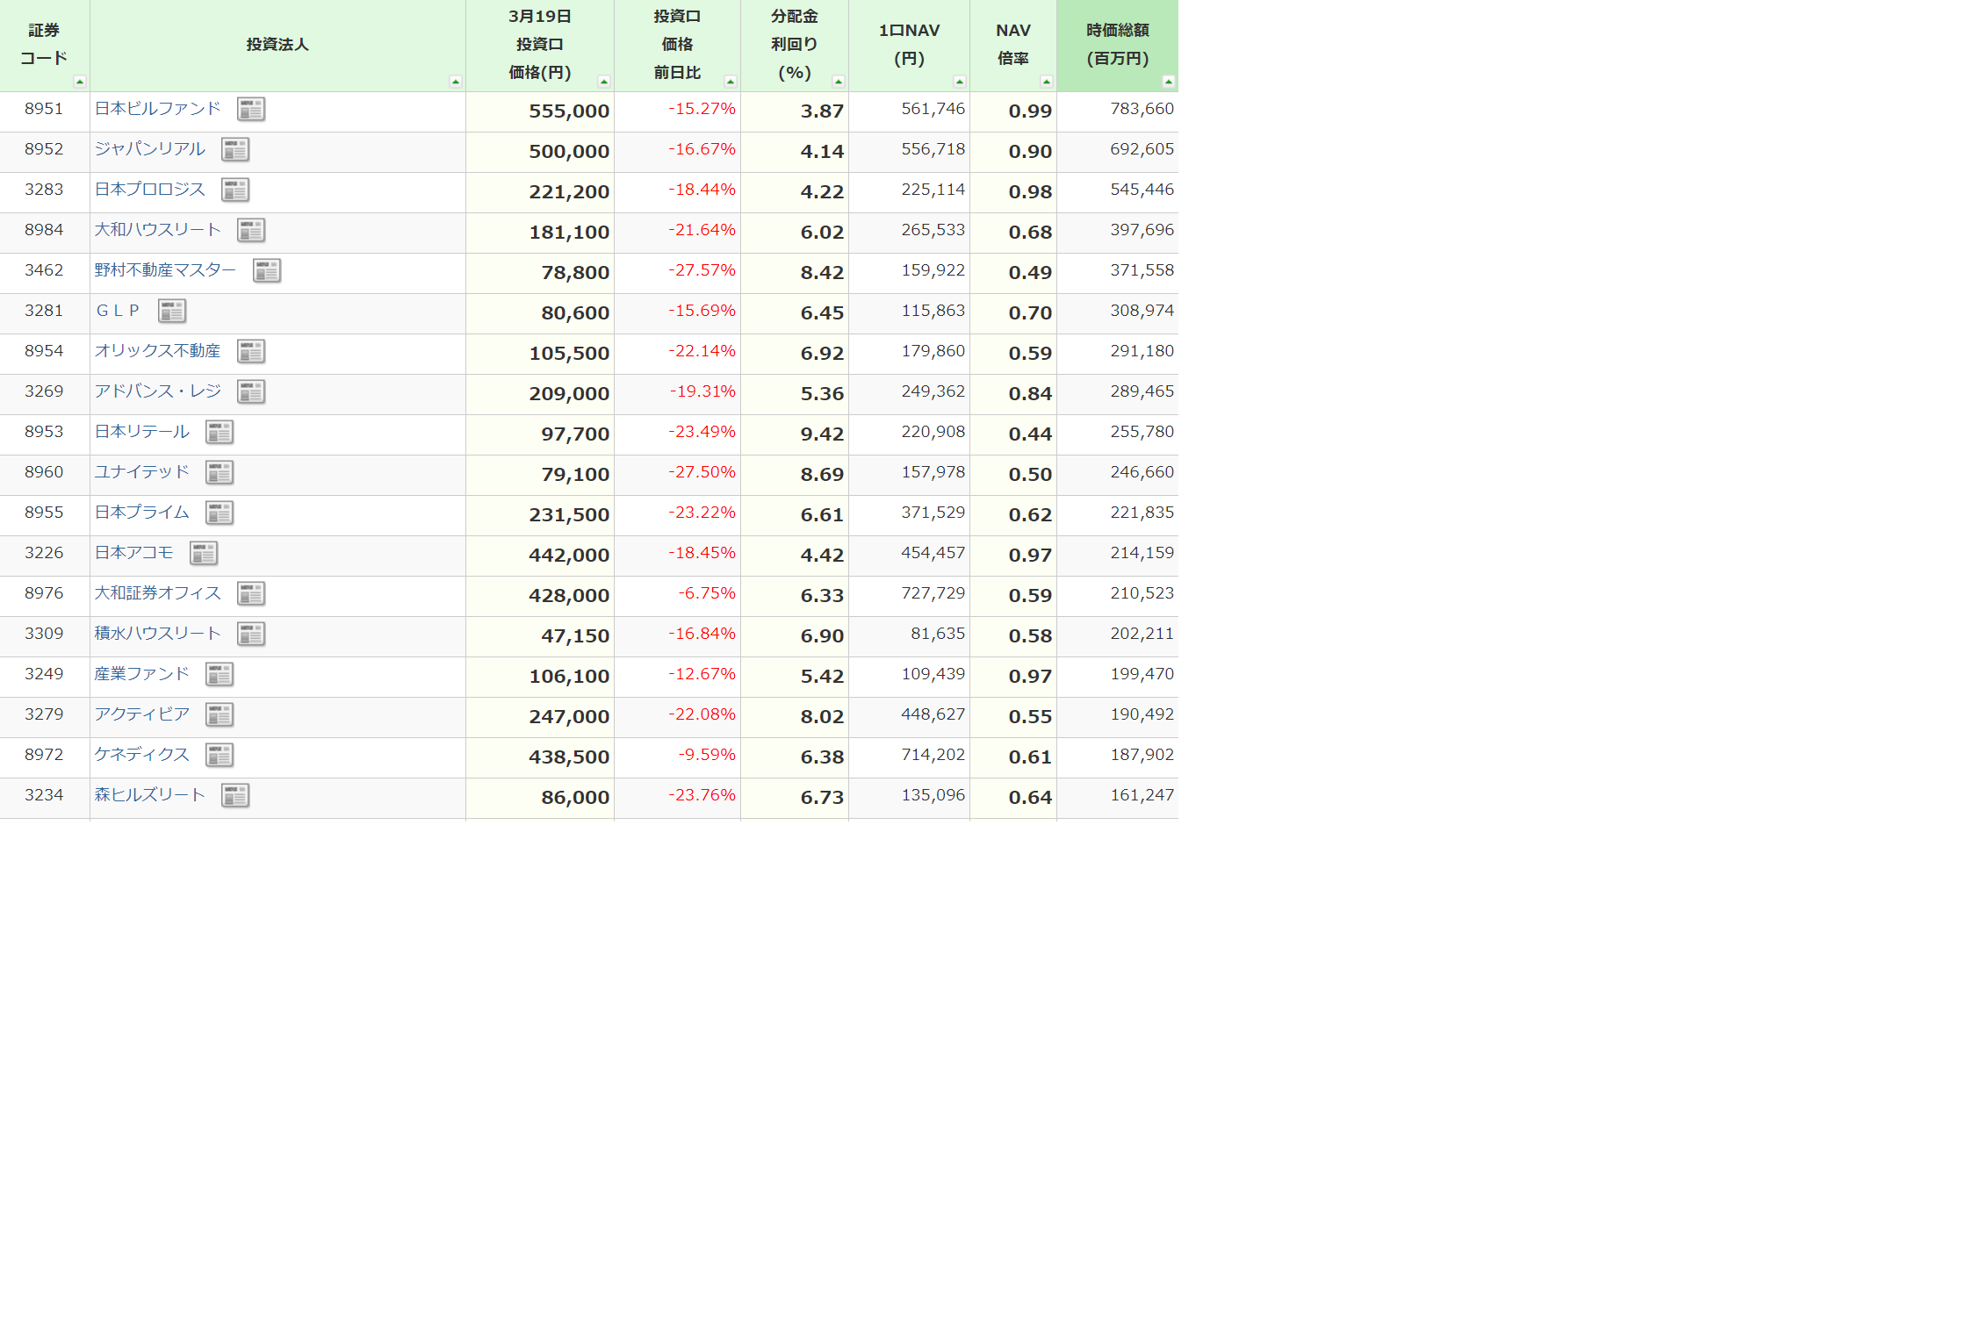The image size is (1981, 1320).
Task: Open news icon beside アクティビア
Action: tap(220, 715)
